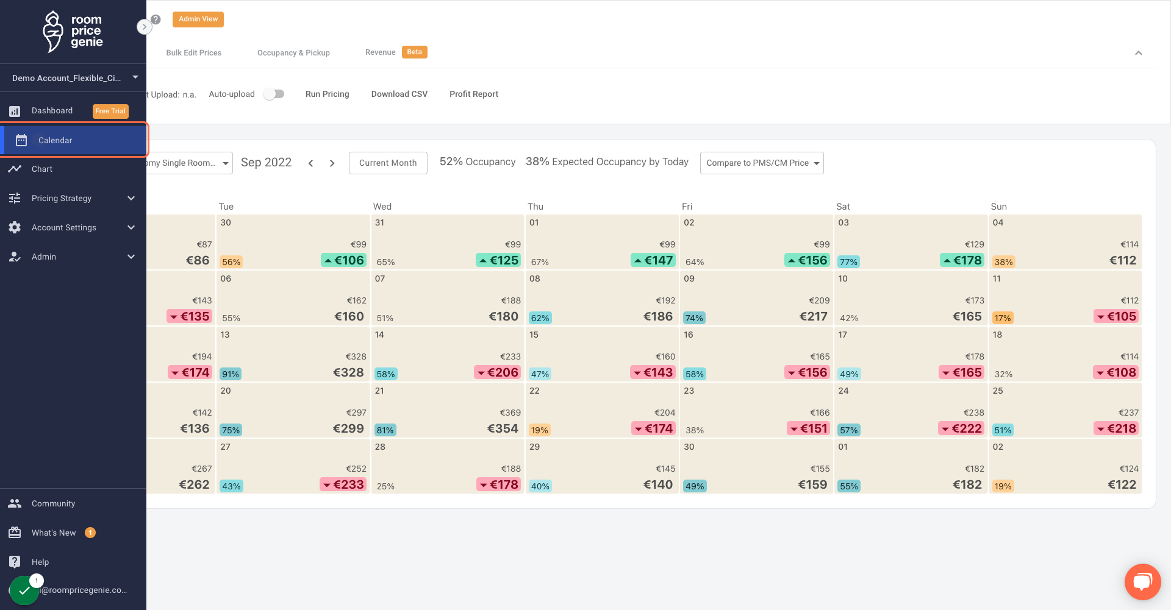Click the Chart line icon
Screen dimensions: 1171x610
click(x=15, y=169)
